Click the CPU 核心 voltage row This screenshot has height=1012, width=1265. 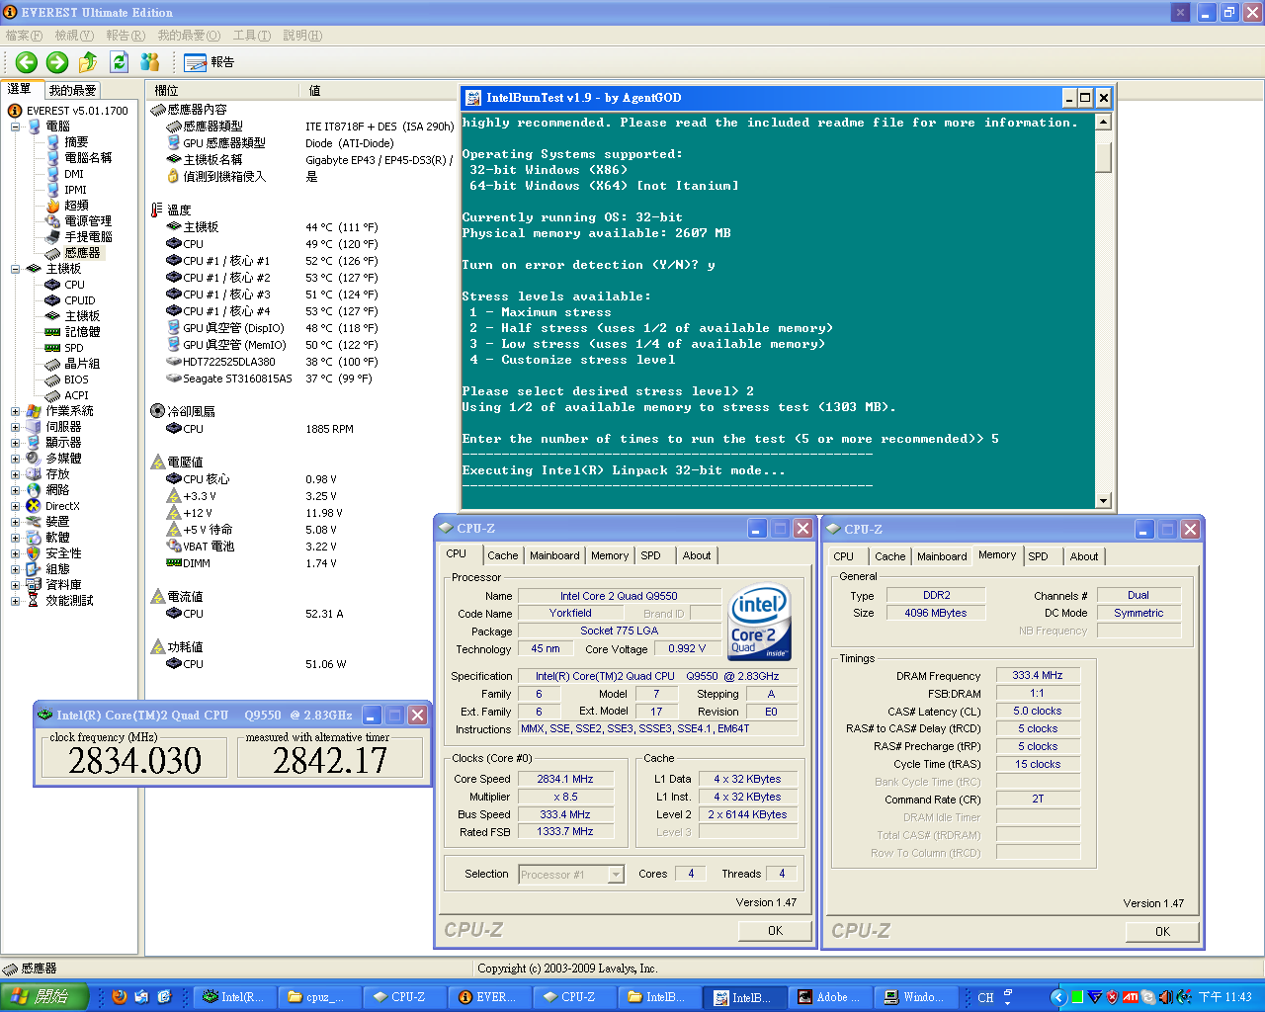click(x=301, y=479)
